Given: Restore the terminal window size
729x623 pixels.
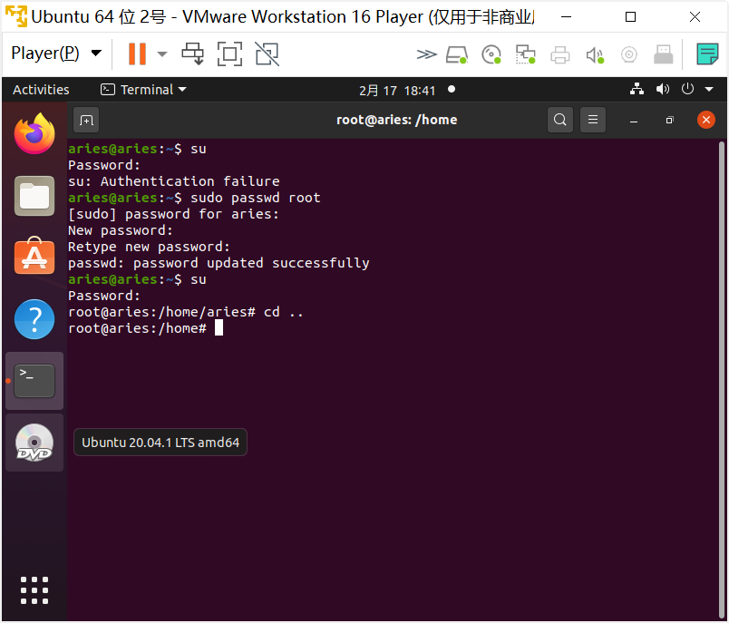Looking at the screenshot, I should [669, 121].
